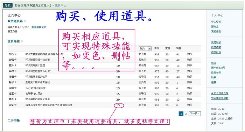245x132 pixels.
Task: Click the 喧嚣卡 item name
Action: 13,94
